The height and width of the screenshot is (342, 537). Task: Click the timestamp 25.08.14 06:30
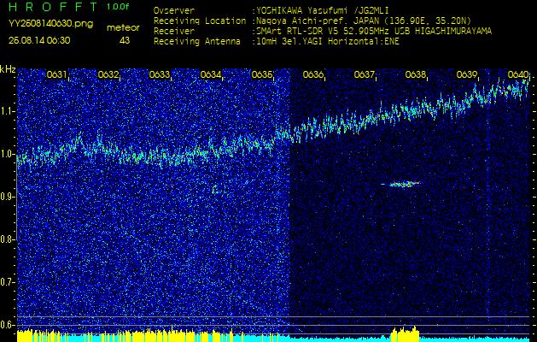coord(39,40)
